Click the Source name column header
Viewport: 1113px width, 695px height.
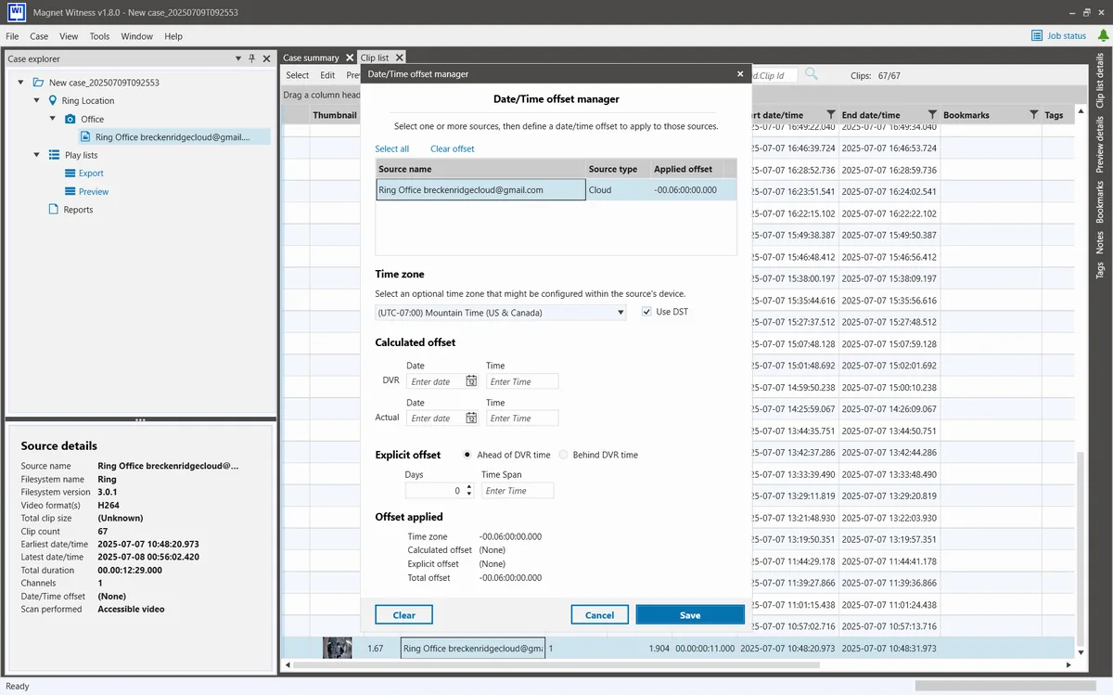(x=480, y=169)
